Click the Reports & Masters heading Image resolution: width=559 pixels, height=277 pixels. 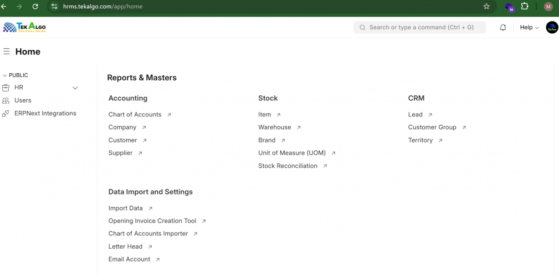point(142,78)
